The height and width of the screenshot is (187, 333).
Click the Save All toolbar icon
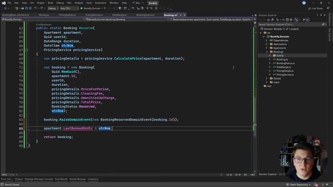pyautogui.click(x=30, y=8)
